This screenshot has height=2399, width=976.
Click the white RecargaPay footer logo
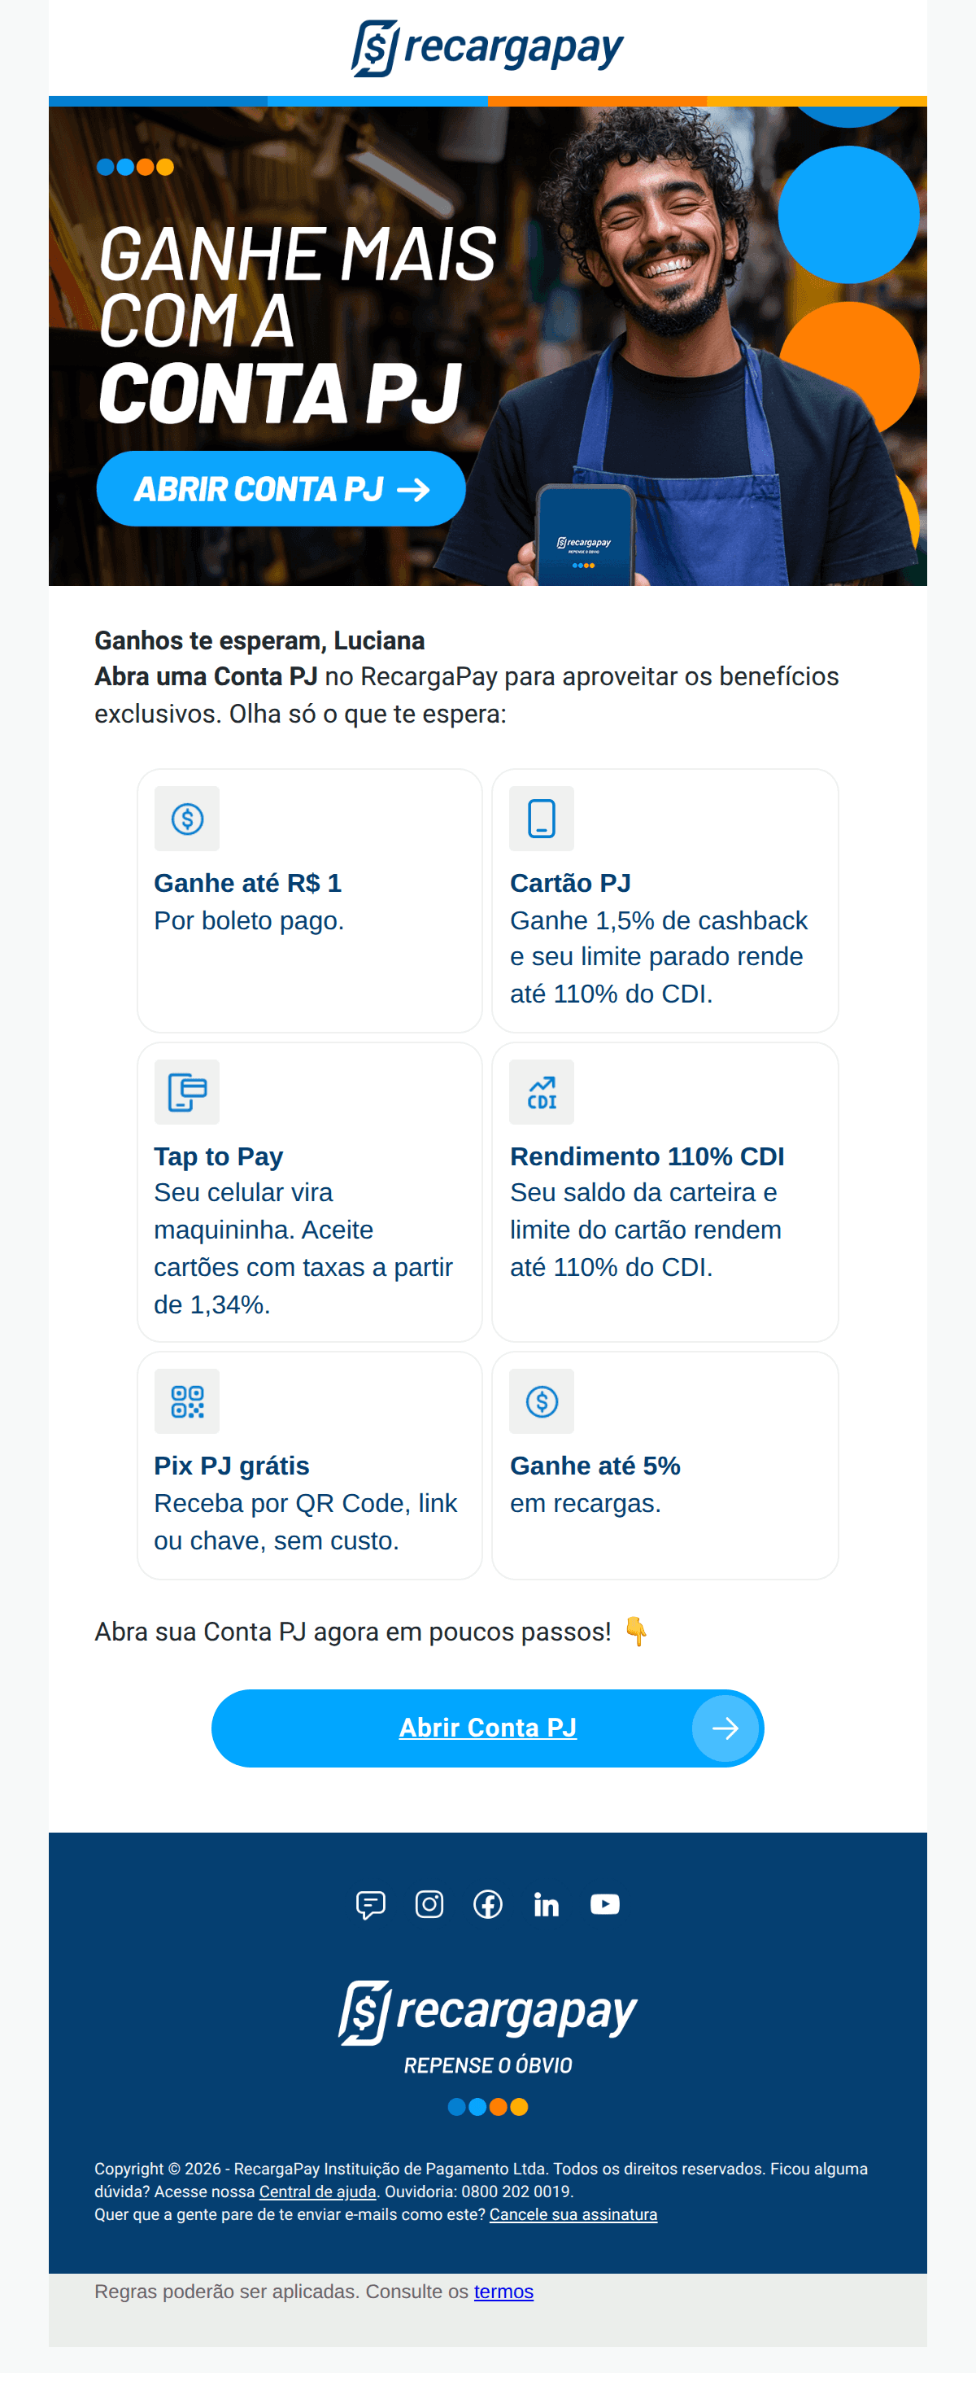(x=487, y=2013)
